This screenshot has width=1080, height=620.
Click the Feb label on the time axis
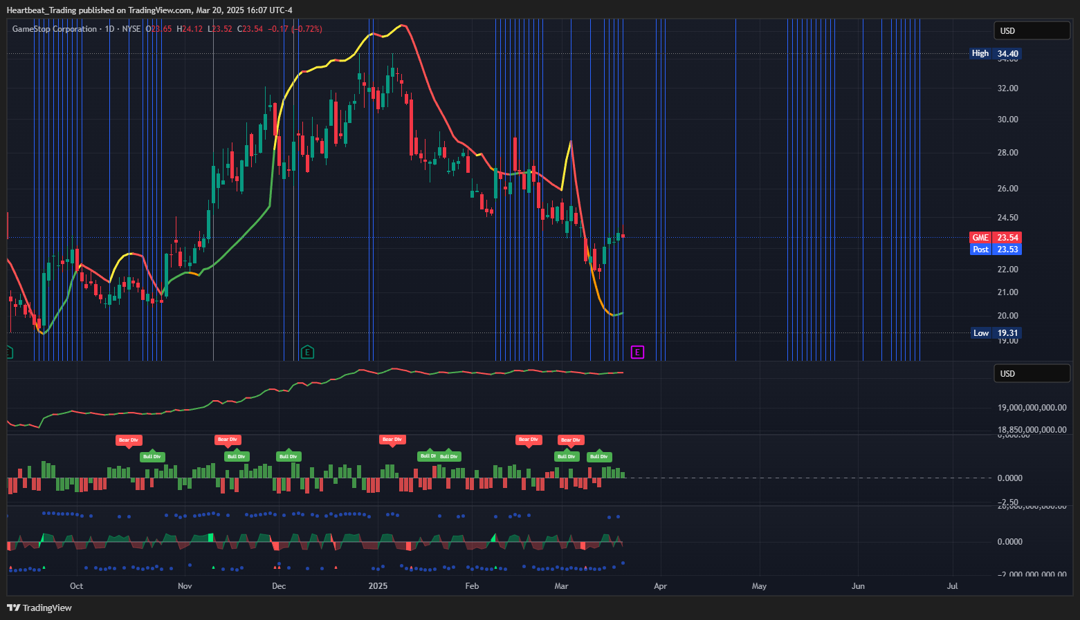tap(472, 586)
